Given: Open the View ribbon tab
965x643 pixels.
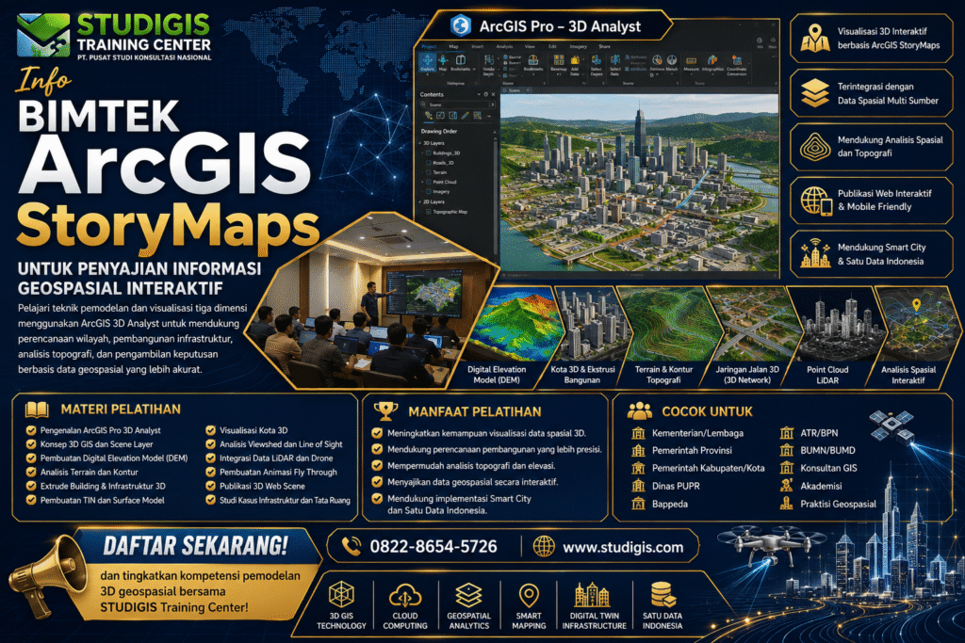Looking at the screenshot, I should 530,47.
